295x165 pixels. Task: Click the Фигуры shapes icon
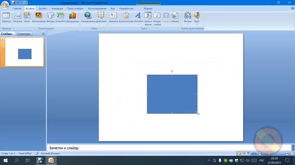51,15
